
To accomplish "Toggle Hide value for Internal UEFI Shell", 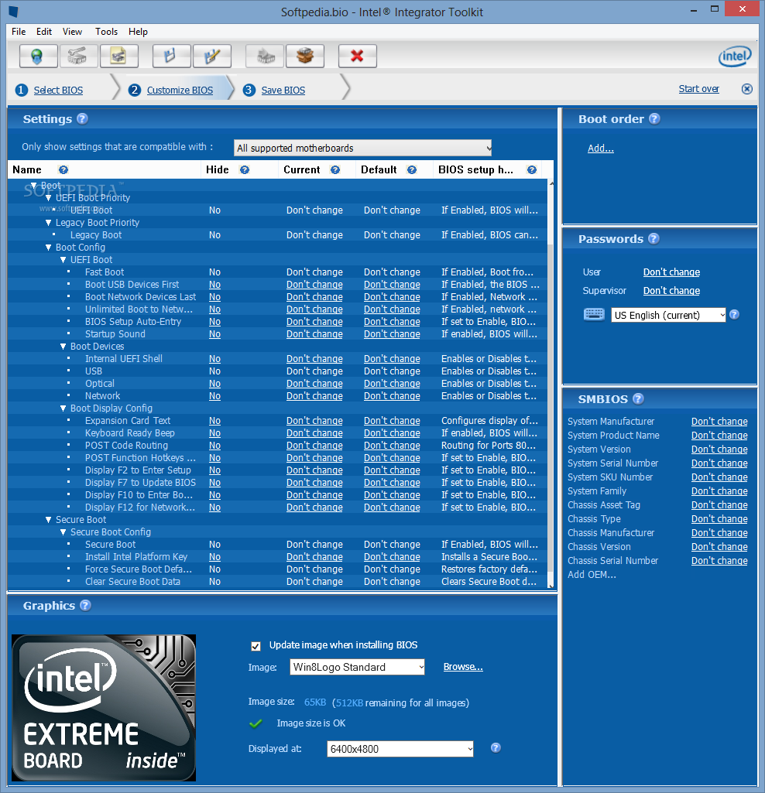I will tap(214, 359).
